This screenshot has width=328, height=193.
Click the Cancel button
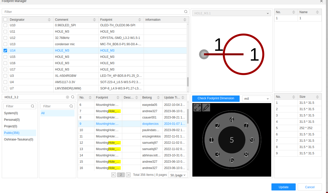(310, 187)
